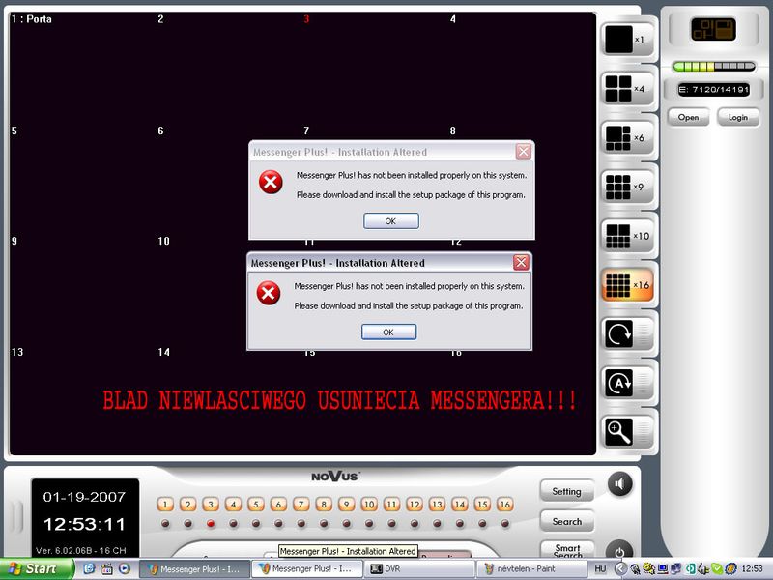Click the Login button
Image resolution: width=773 pixels, height=580 pixels.
point(738,117)
